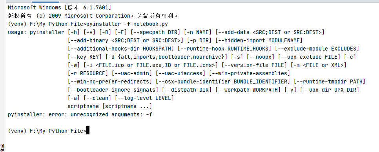Click the [--distpath DIR] option text
Image resolution: width=379 pixels, height=152 pixels.
[187, 90]
